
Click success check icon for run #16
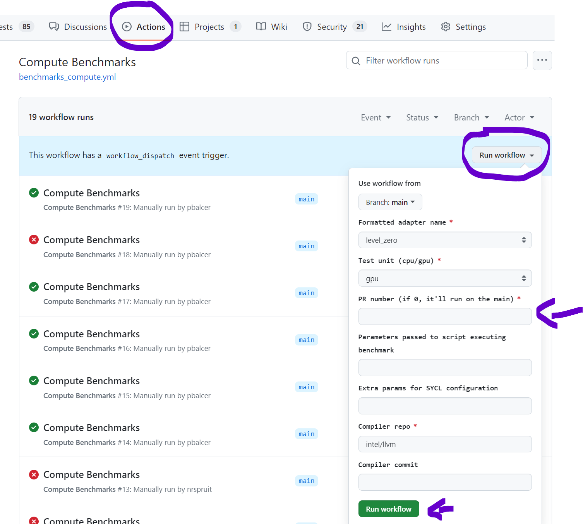pos(34,333)
